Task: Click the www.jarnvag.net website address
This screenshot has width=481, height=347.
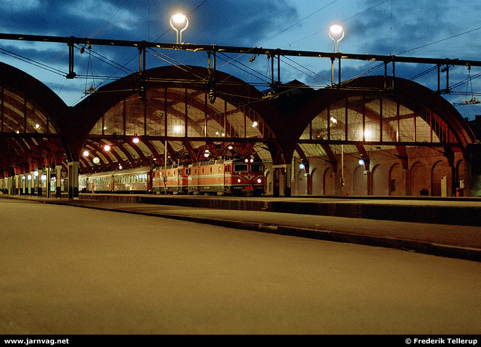Action: point(37,342)
